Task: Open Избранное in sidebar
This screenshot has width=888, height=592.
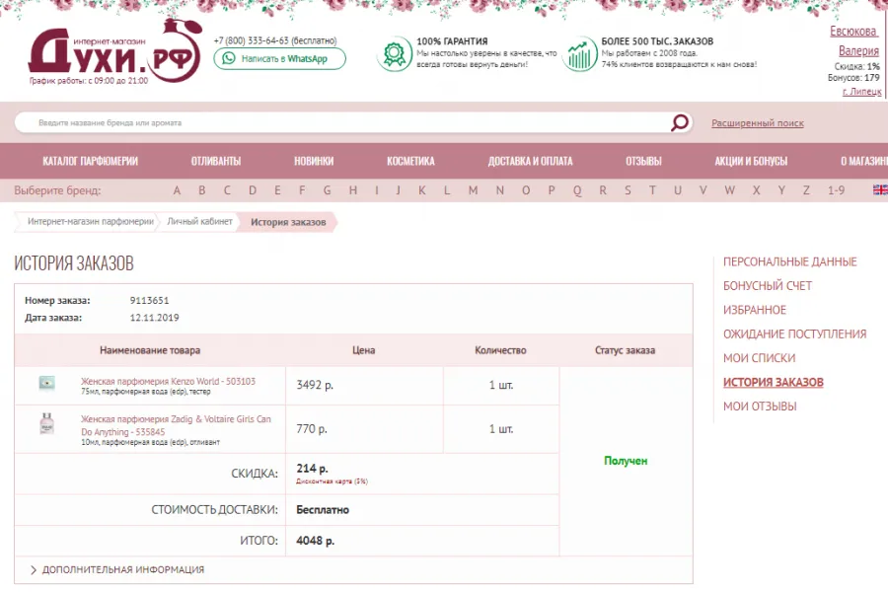Action: [x=755, y=310]
